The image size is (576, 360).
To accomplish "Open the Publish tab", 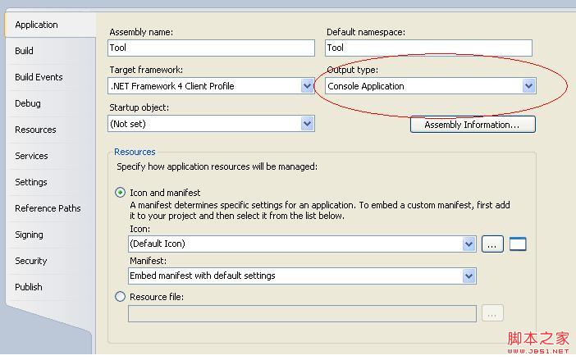I will click(x=29, y=287).
